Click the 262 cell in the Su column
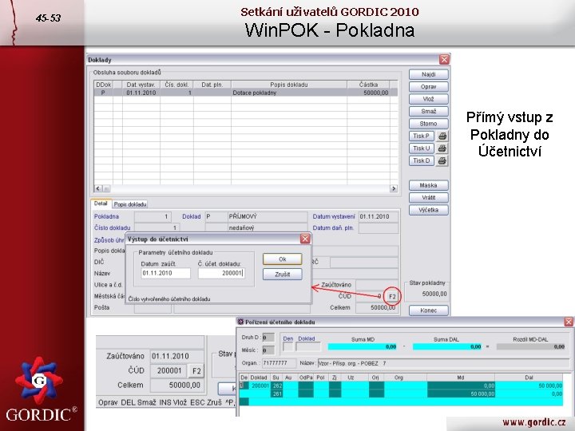The image size is (575, 431). click(278, 386)
